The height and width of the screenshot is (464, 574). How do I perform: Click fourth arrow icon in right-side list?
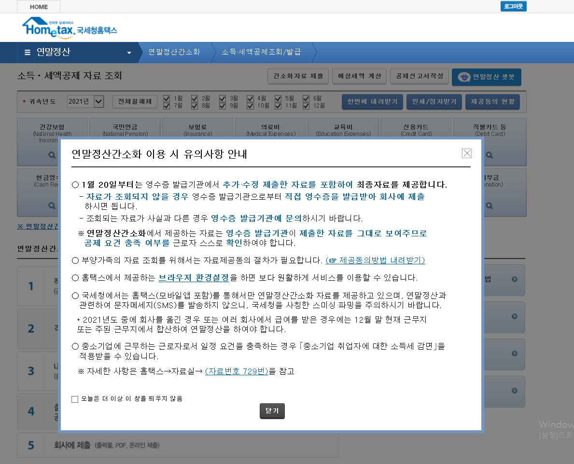pyautogui.click(x=514, y=391)
